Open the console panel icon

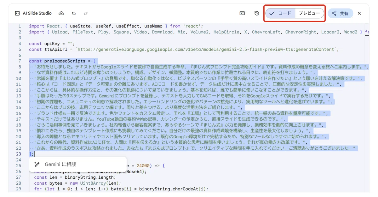point(242,13)
